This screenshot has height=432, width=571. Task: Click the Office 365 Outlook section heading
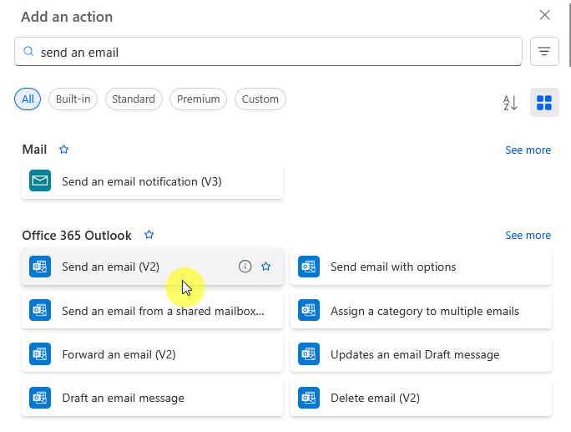77,235
